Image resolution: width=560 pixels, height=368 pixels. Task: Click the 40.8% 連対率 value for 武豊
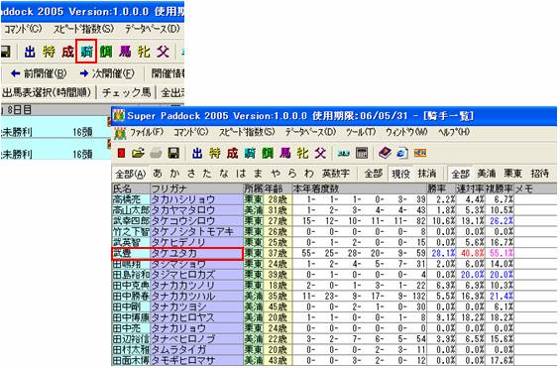click(x=472, y=253)
